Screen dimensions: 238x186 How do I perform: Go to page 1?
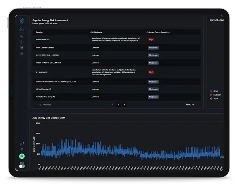[x=112, y=104]
